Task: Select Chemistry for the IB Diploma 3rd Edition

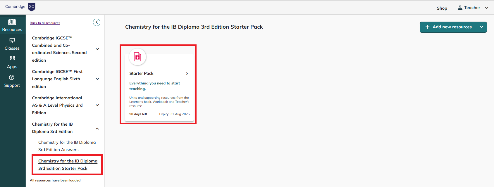Action: pyautogui.click(x=52, y=128)
